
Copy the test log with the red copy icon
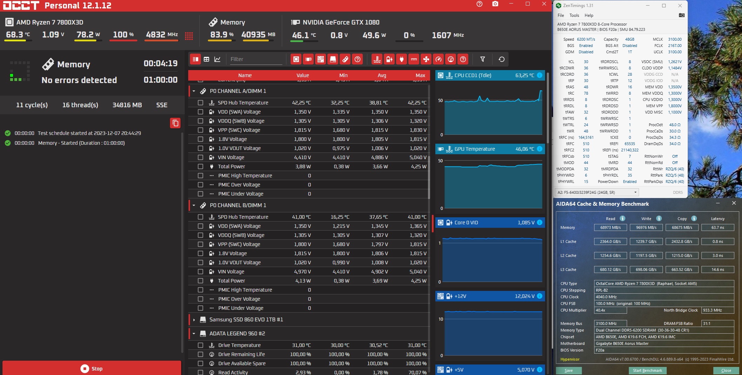(175, 123)
